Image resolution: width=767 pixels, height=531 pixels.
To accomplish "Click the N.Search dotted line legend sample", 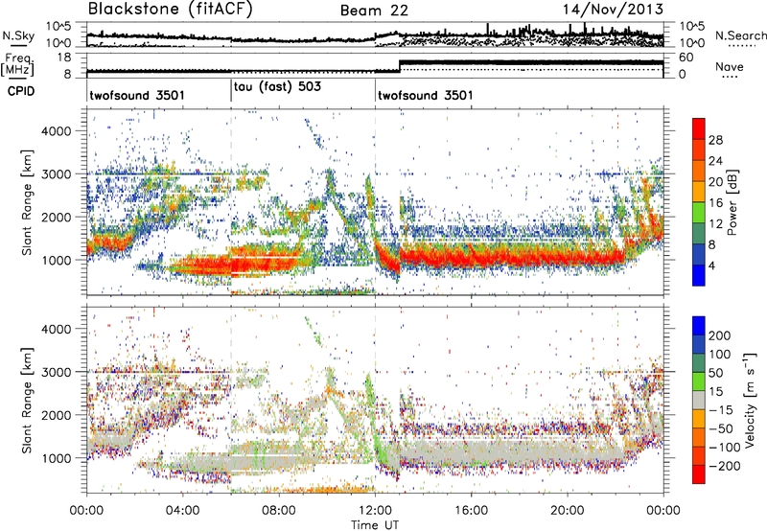I will pyautogui.click(x=742, y=45).
